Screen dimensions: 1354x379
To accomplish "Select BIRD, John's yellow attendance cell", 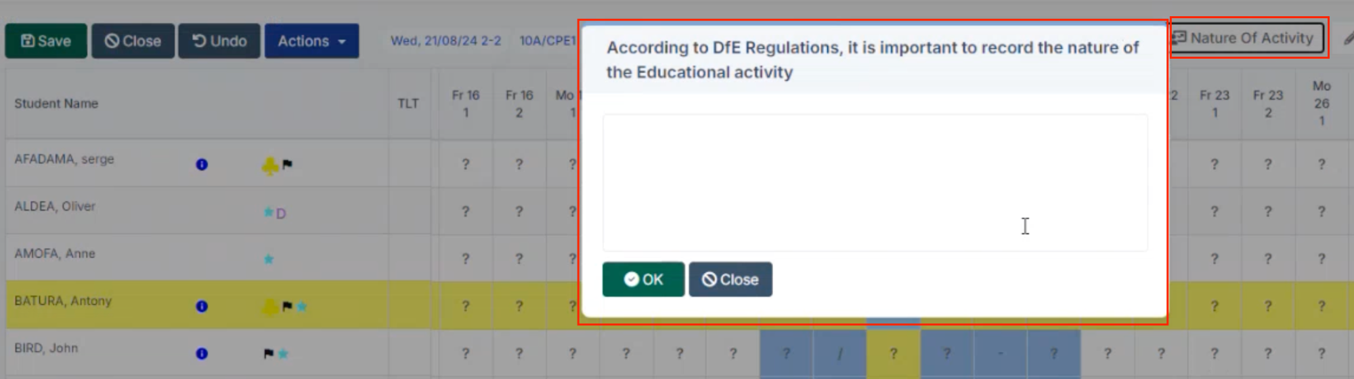I will point(893,353).
